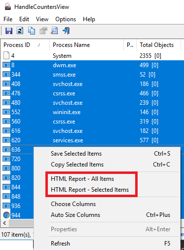Click the Refresh toolbar icon

click(20, 31)
